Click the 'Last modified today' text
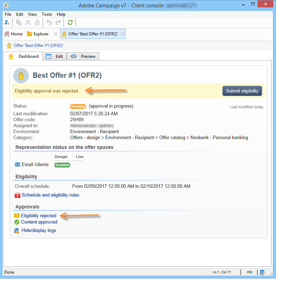 [x=247, y=107]
